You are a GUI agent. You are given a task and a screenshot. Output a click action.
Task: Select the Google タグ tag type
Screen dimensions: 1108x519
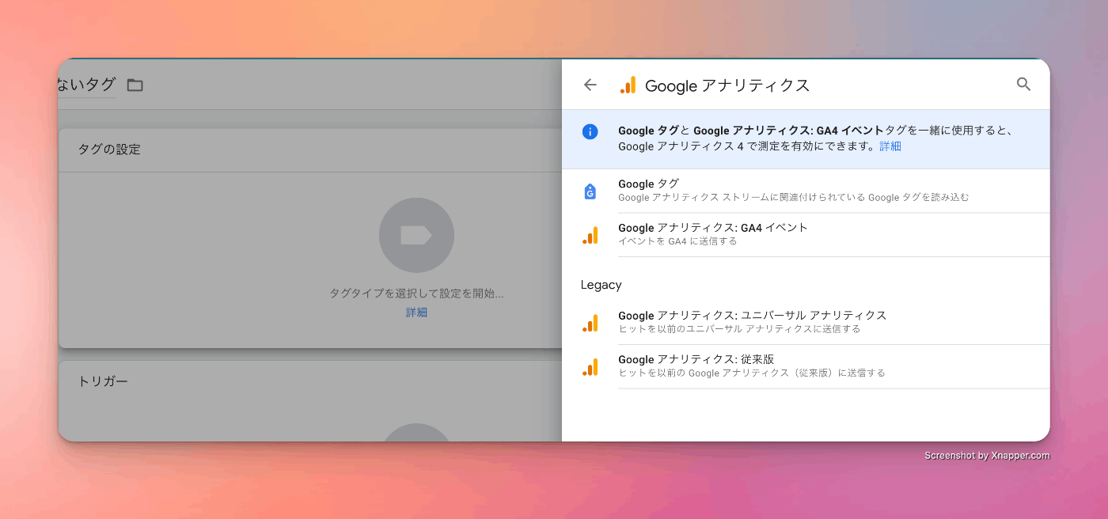point(806,191)
